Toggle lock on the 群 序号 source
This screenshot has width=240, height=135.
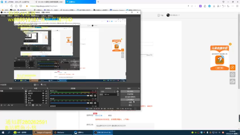point(46,100)
